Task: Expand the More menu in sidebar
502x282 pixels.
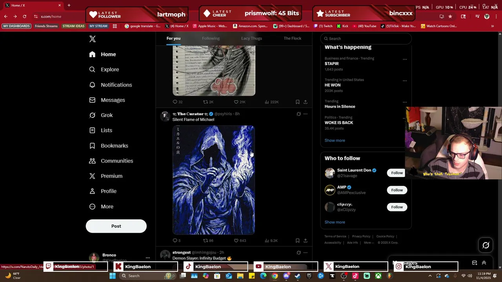Action: point(101,206)
